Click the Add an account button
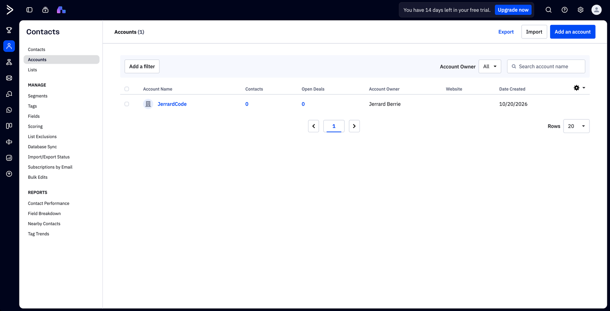The height and width of the screenshot is (311, 610). pyautogui.click(x=573, y=32)
